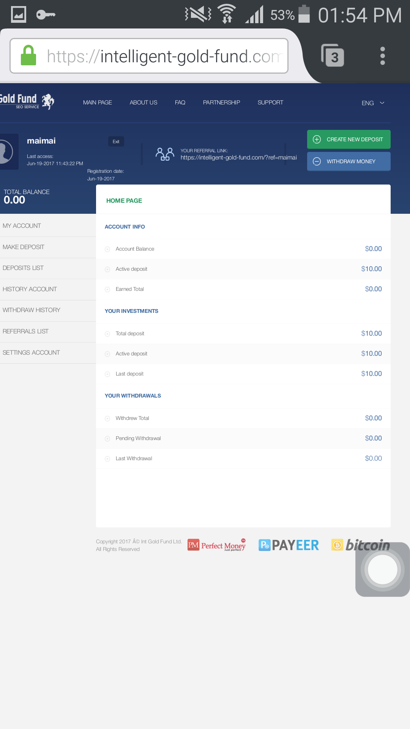Screen dimensions: 410x729
Task: Open the referral link URL
Action: point(239,158)
